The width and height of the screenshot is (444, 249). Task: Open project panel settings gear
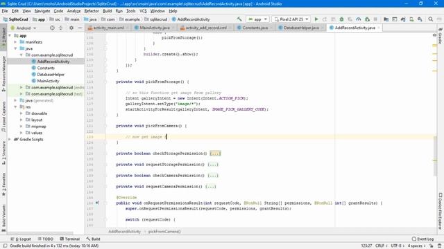71,28
